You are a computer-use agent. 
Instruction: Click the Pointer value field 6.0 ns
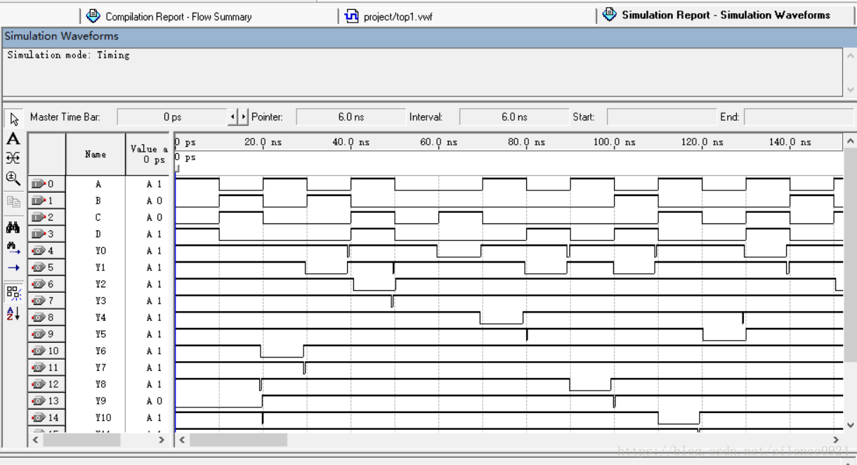tap(351, 117)
